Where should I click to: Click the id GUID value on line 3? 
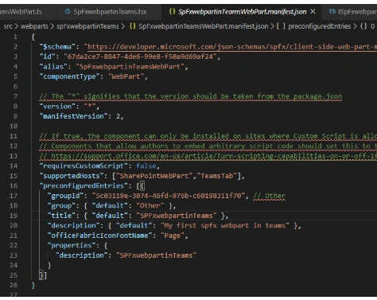point(140,56)
